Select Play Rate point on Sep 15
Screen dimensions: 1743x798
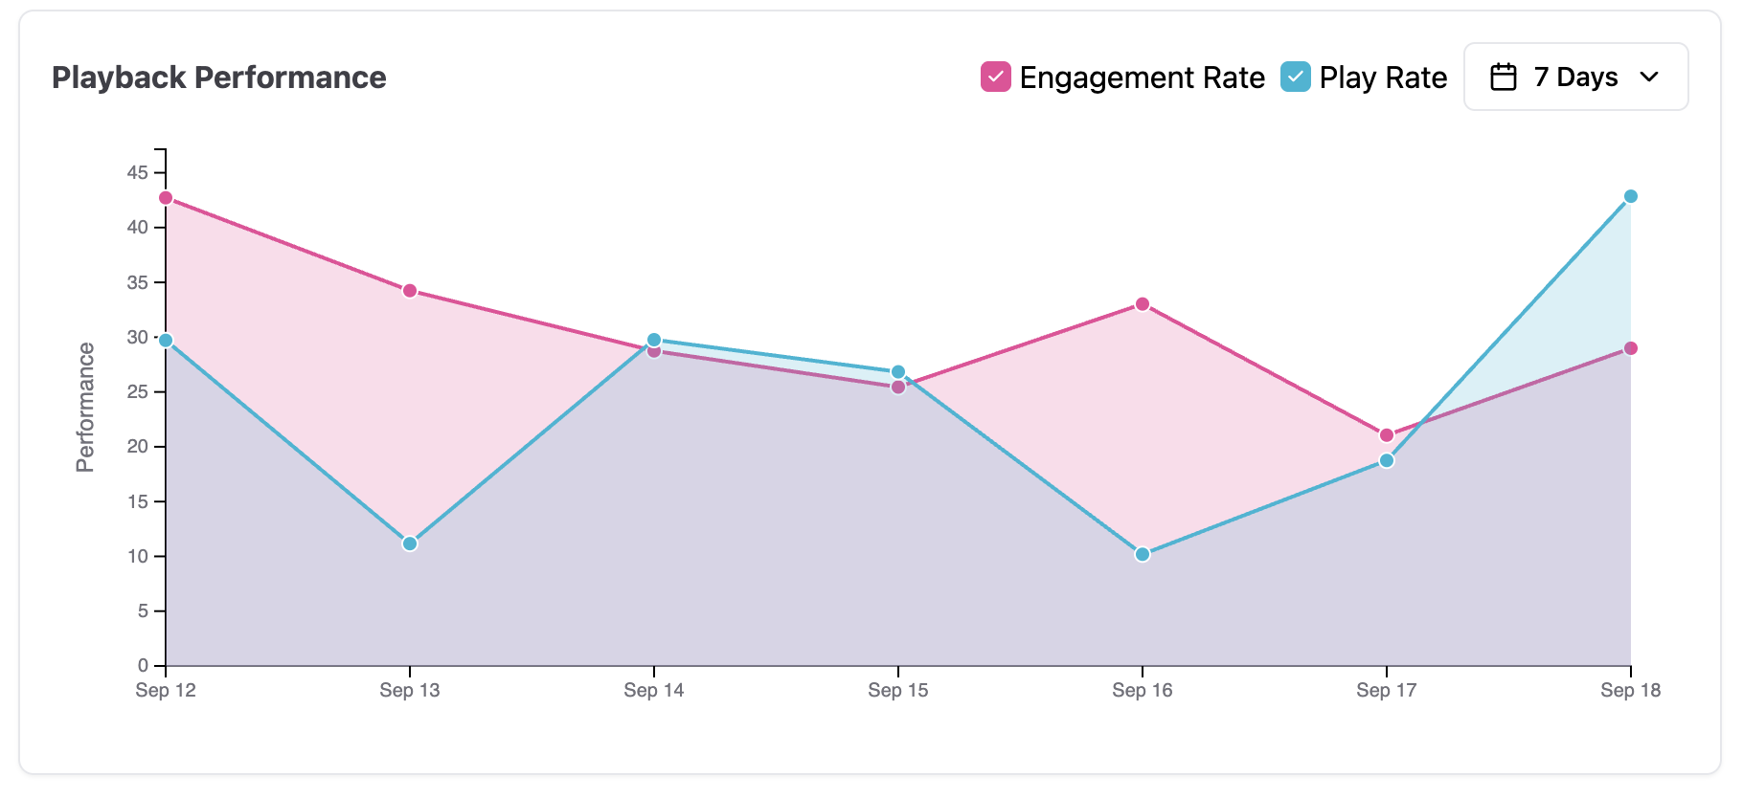pyautogui.click(x=898, y=372)
